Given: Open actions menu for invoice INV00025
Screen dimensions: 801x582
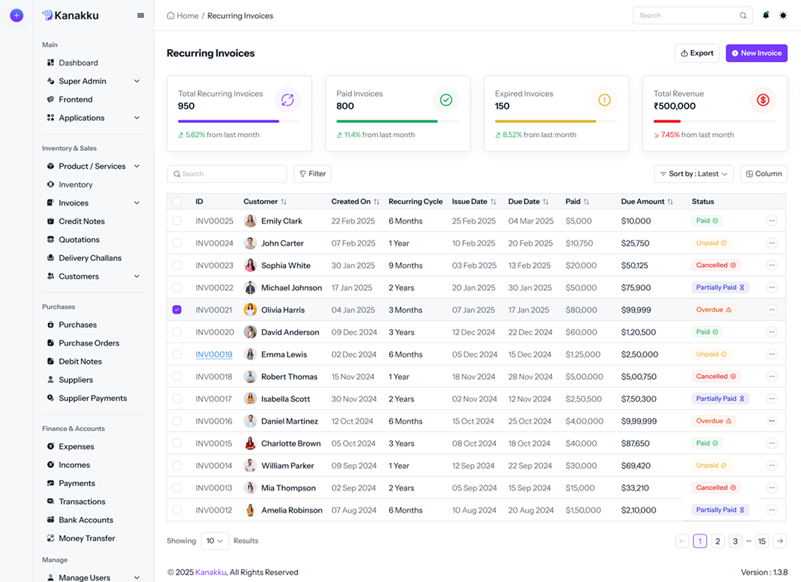Looking at the screenshot, I should tap(772, 220).
